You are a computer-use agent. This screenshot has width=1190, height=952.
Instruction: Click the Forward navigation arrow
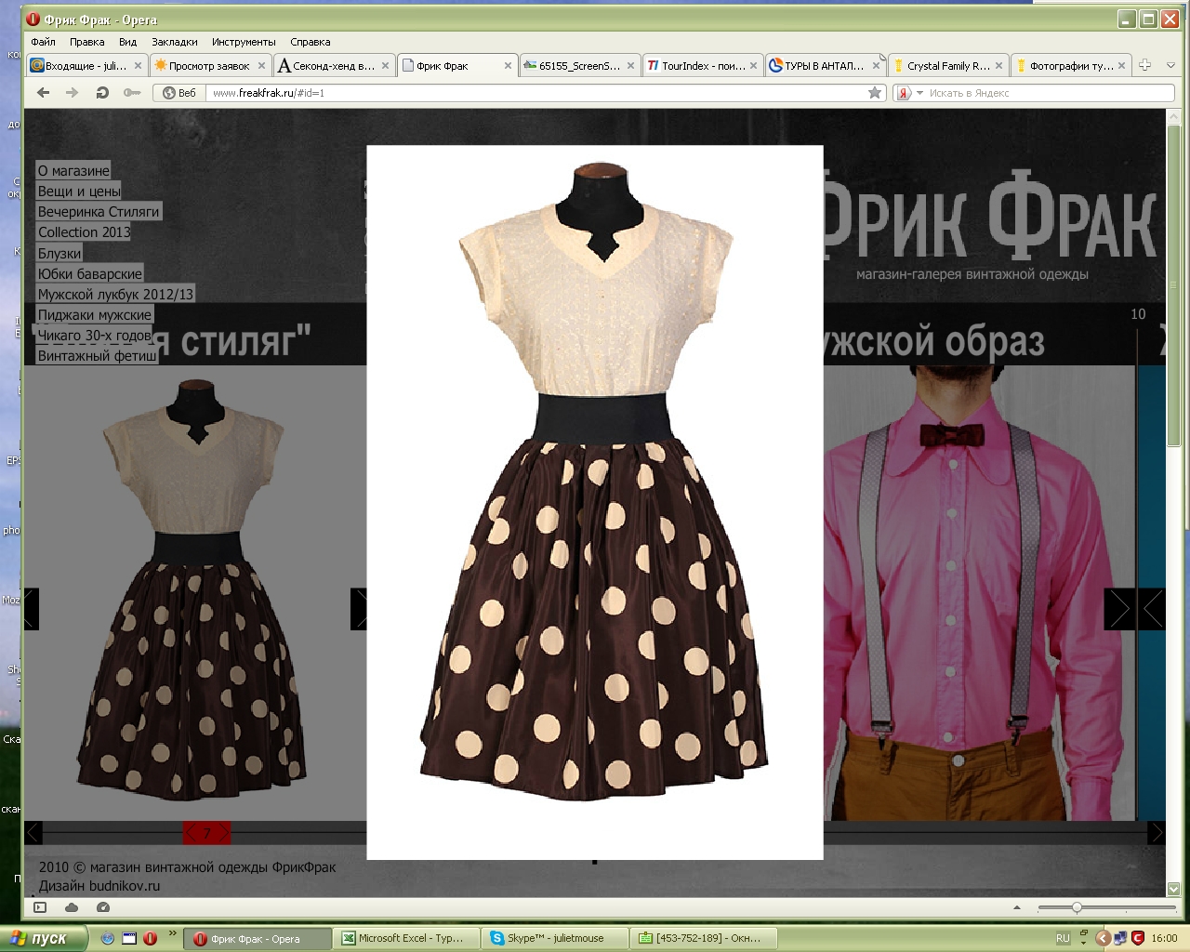pyautogui.click(x=72, y=92)
